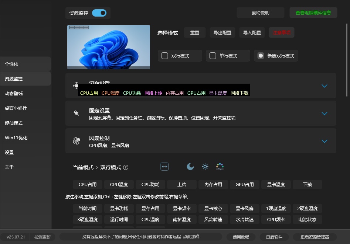Click the help icon next to 双行模式

pos(126,167)
